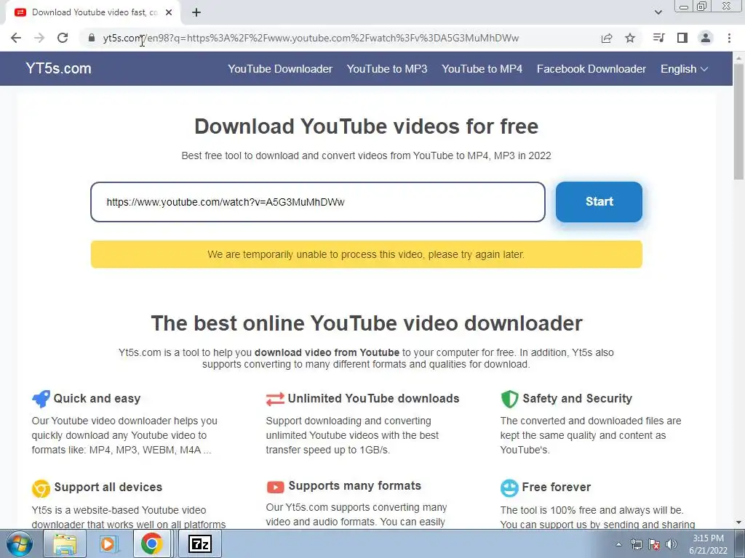The image size is (745, 558).
Task: Click the volume speaker tray icon
Action: click(672, 544)
